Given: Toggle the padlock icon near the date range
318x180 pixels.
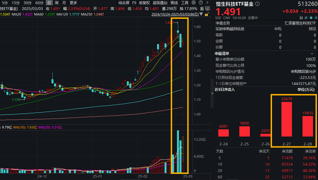Looking at the screenshot, I should click(206, 14).
